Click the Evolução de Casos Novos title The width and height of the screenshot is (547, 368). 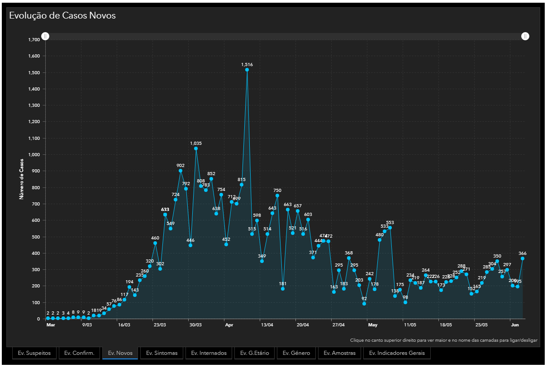point(62,15)
